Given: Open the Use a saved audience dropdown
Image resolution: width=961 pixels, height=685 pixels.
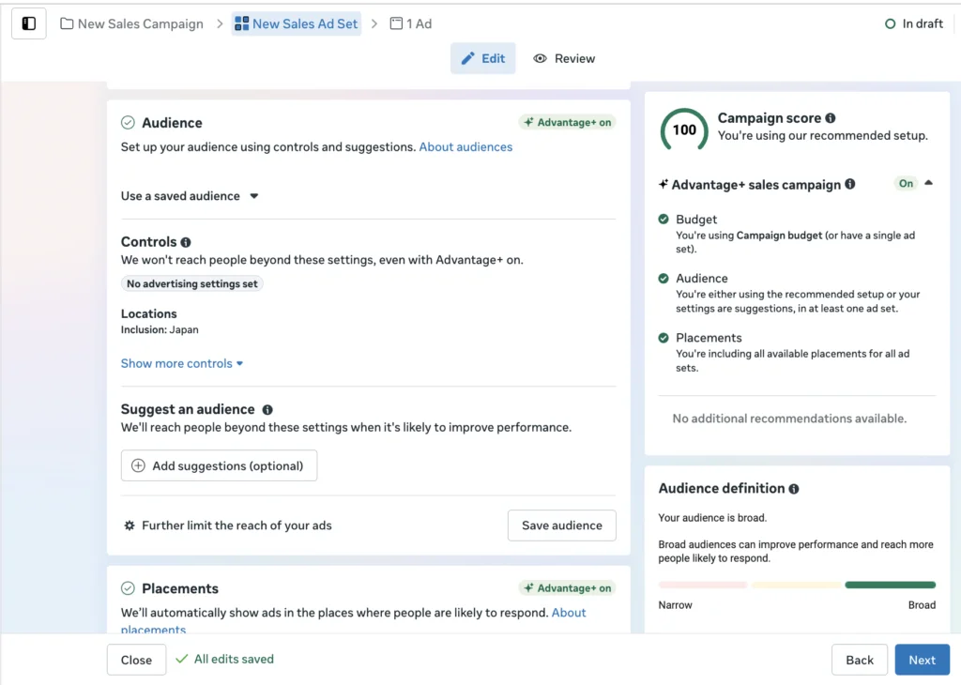Looking at the screenshot, I should pyautogui.click(x=190, y=196).
